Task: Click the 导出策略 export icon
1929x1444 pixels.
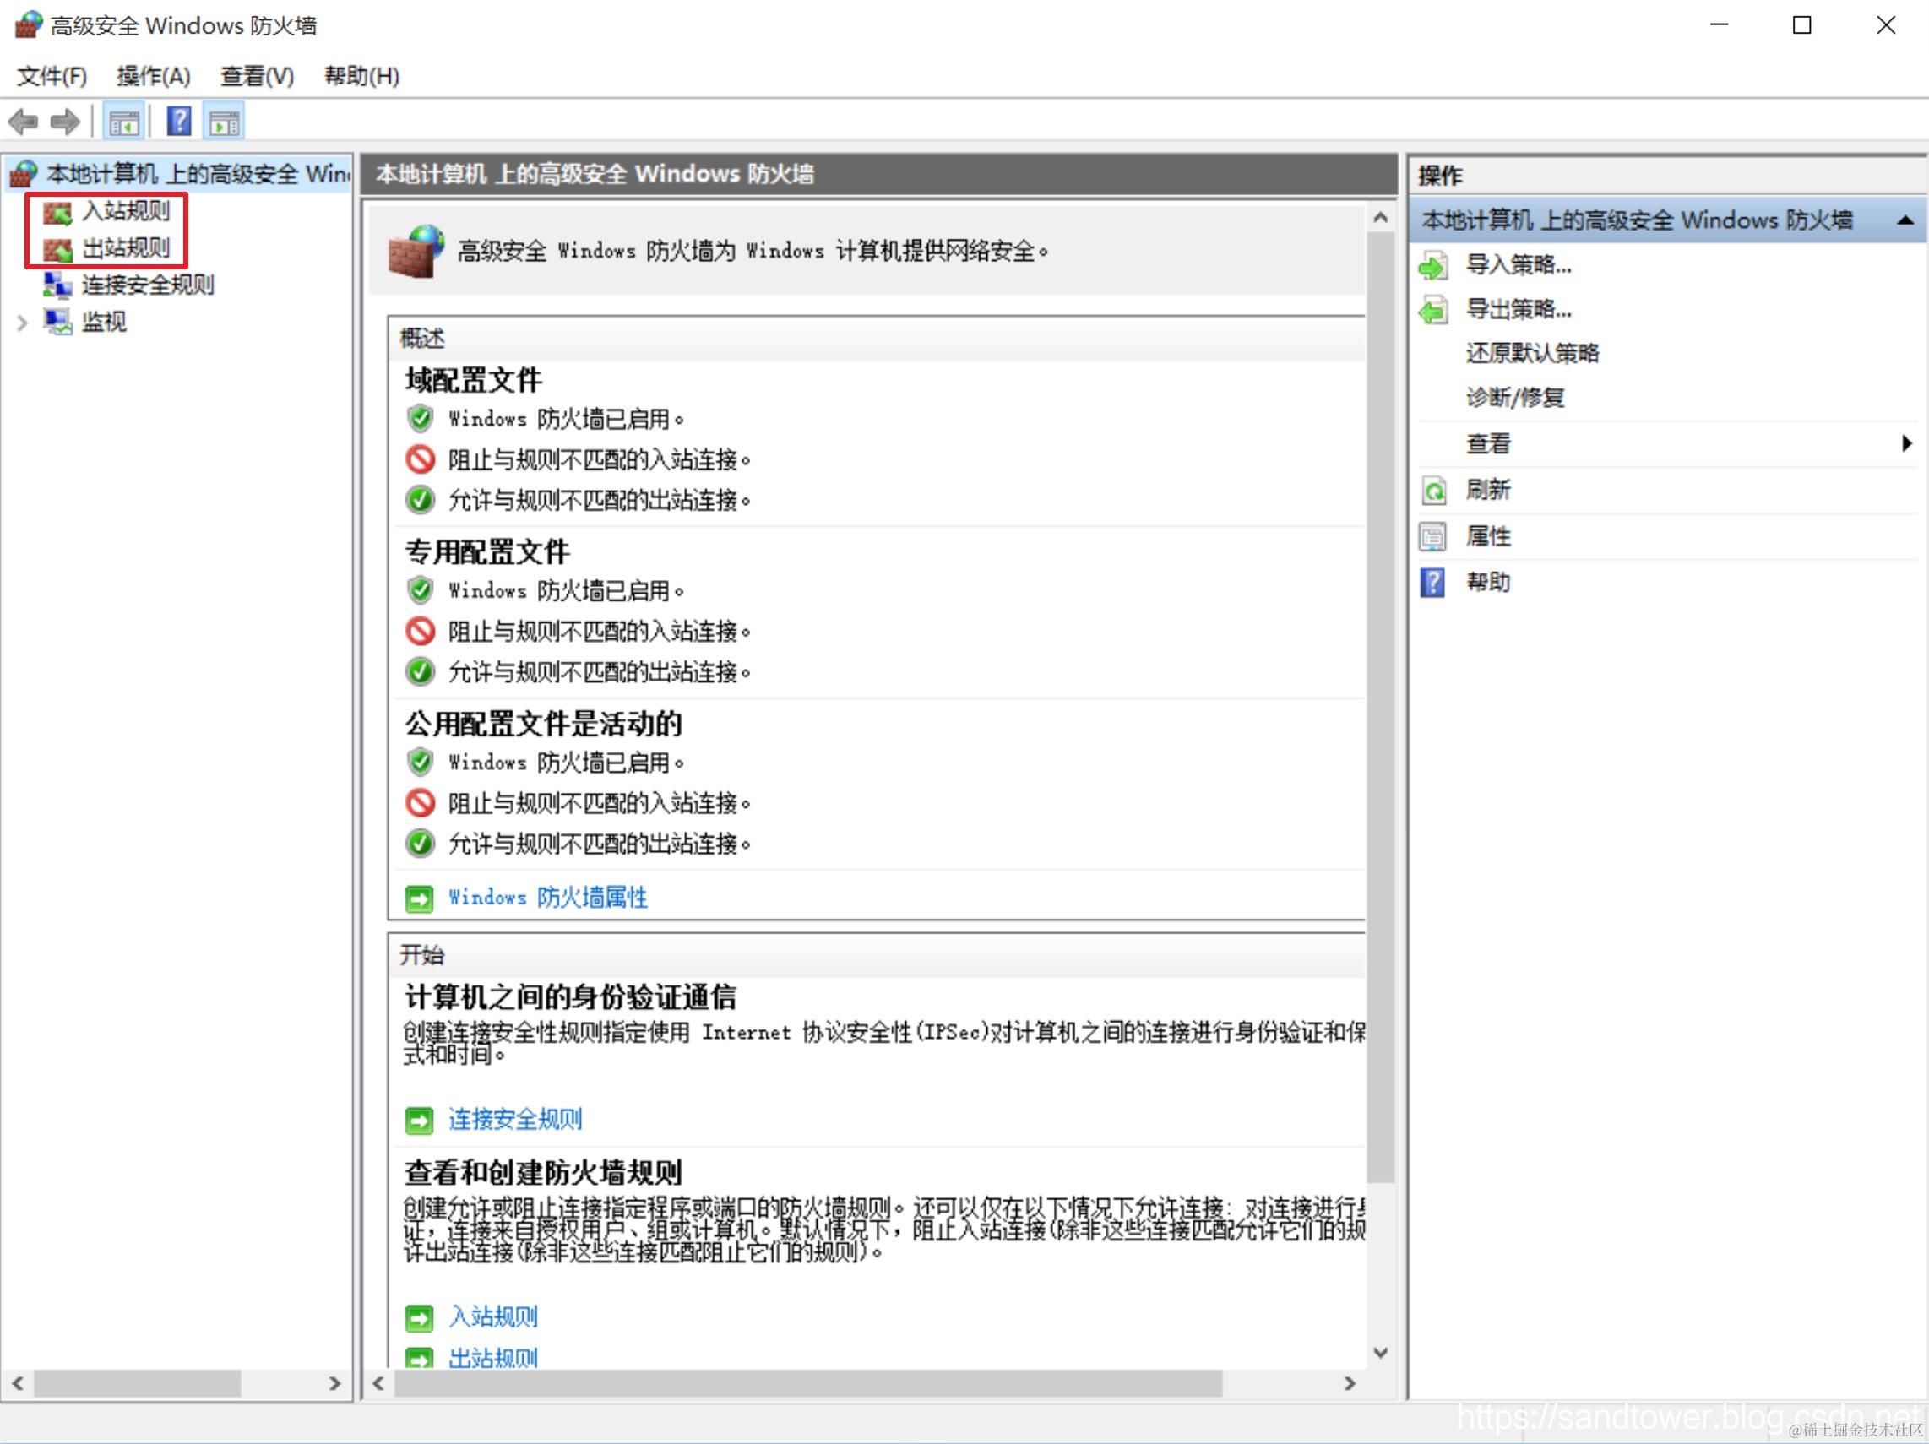Action: coord(1432,310)
